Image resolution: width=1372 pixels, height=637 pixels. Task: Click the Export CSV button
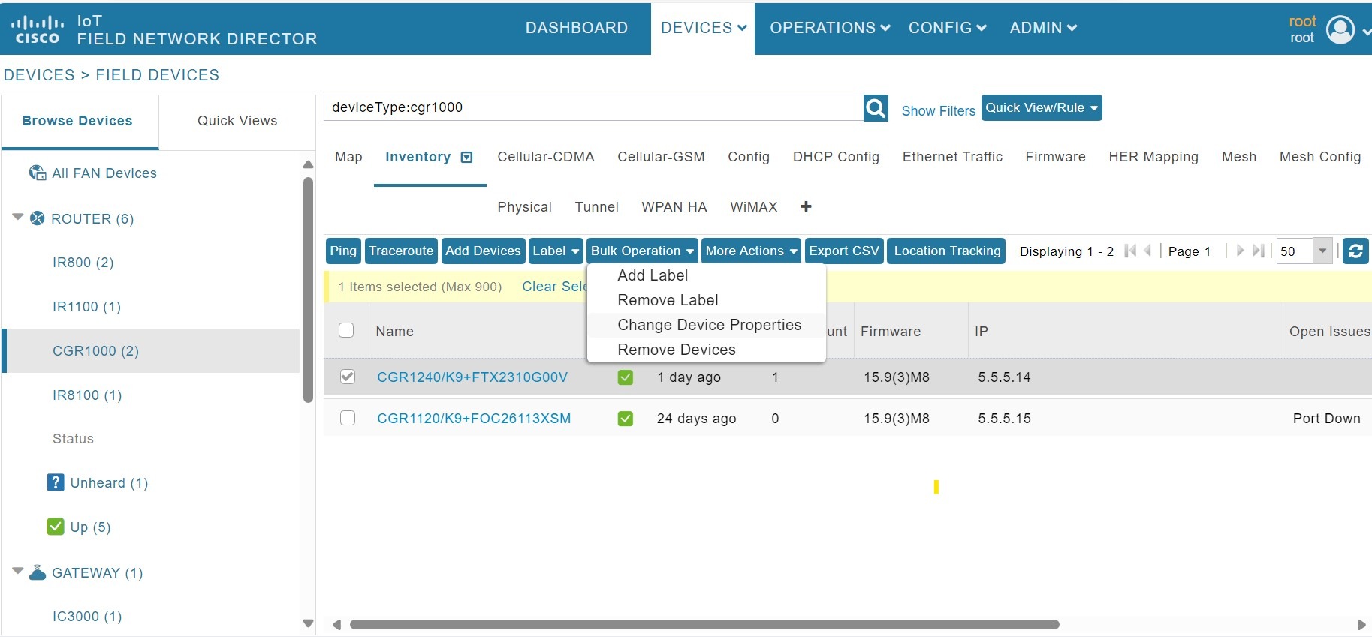pyautogui.click(x=844, y=251)
